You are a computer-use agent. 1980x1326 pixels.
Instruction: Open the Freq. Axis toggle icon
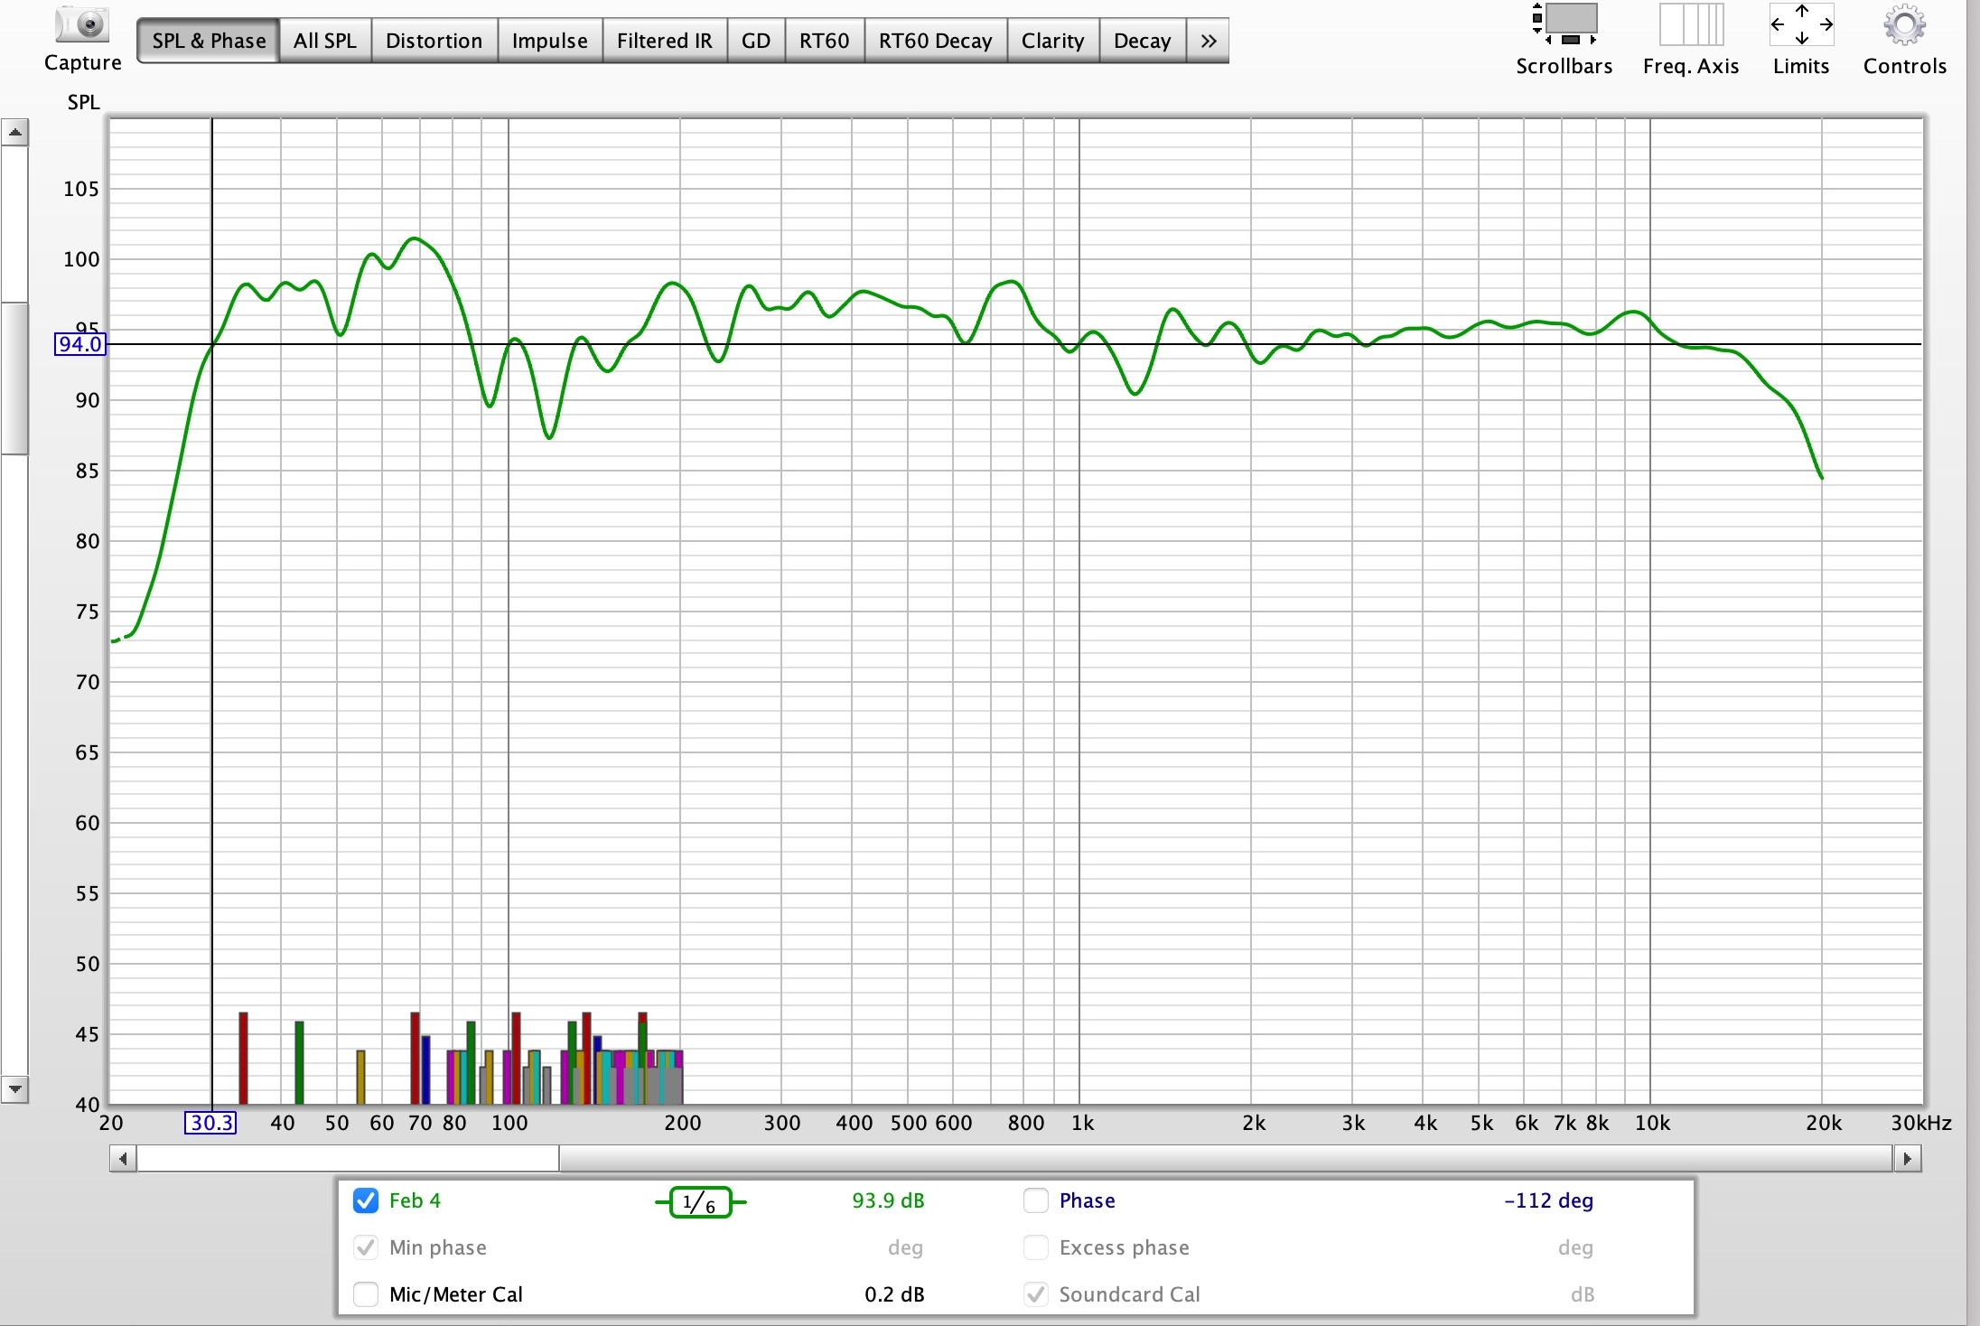point(1691,24)
